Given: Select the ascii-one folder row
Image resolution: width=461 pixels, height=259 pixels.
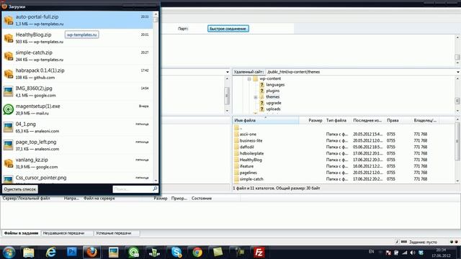Looking at the screenshot, I should pos(344,135).
